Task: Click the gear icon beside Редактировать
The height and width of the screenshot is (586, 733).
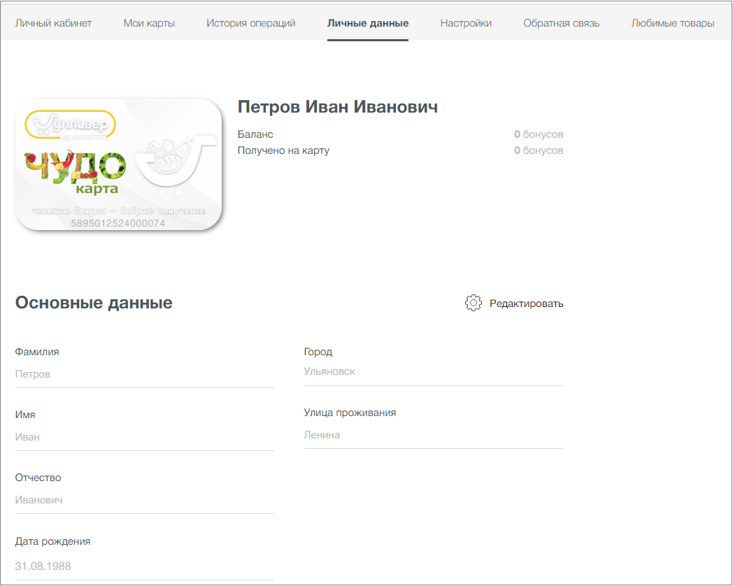Action: pos(473,303)
